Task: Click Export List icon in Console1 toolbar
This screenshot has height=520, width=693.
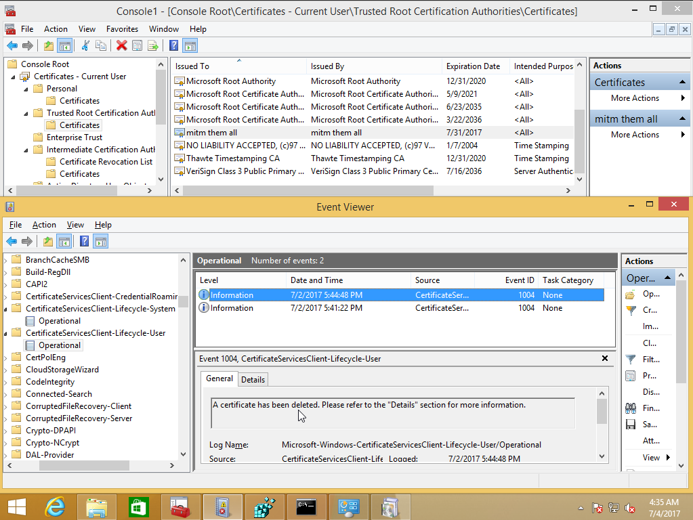Action: click(x=153, y=45)
